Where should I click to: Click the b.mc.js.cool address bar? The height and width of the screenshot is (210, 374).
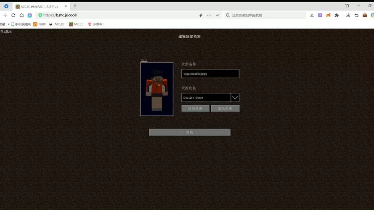click(x=119, y=15)
